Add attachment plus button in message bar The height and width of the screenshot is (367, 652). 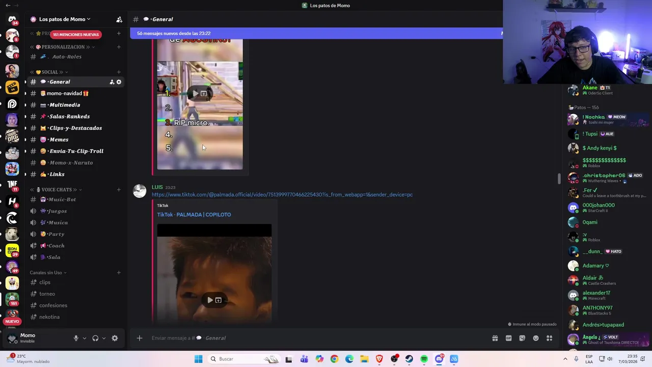140,338
